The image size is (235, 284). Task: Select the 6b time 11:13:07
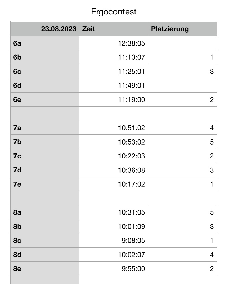132,57
